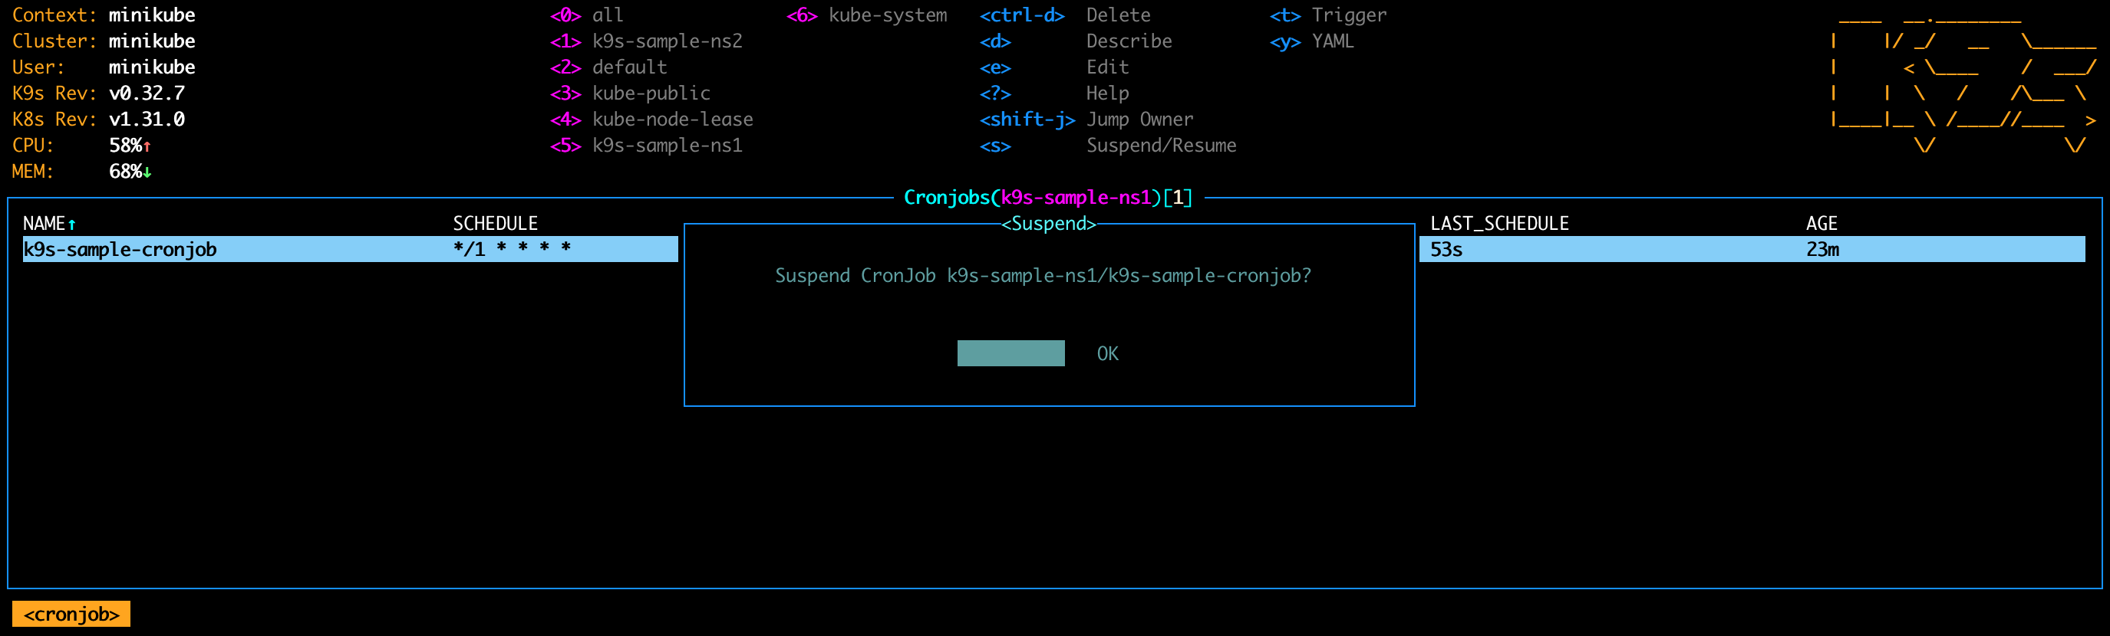Click the User value 'minikube'
2110x636 pixels.
pos(151,67)
